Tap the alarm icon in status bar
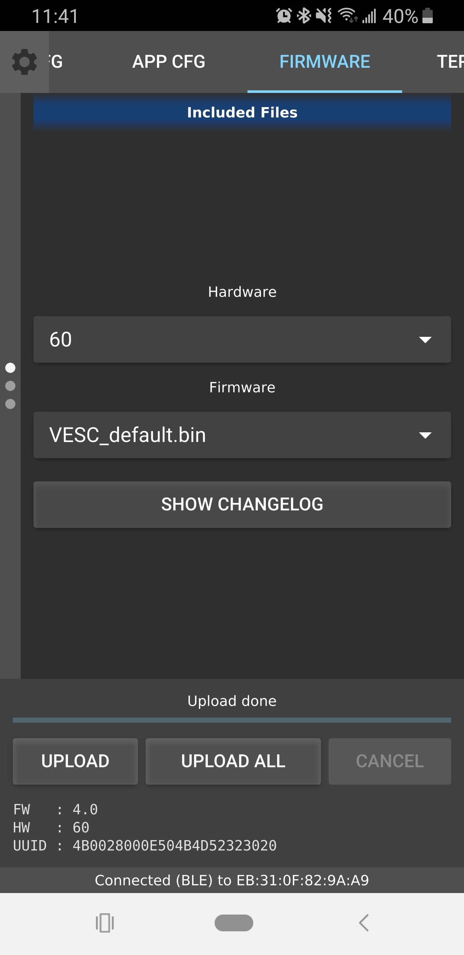The width and height of the screenshot is (464, 955). tap(284, 16)
